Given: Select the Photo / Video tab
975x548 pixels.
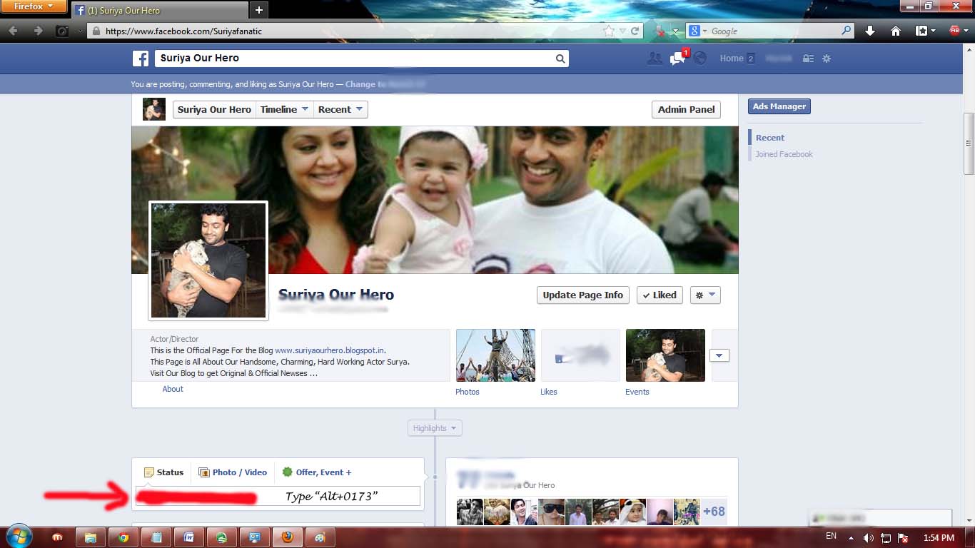Looking at the screenshot, I should pyautogui.click(x=233, y=472).
